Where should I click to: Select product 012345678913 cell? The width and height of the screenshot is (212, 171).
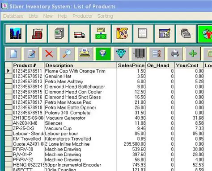(x=28, y=81)
